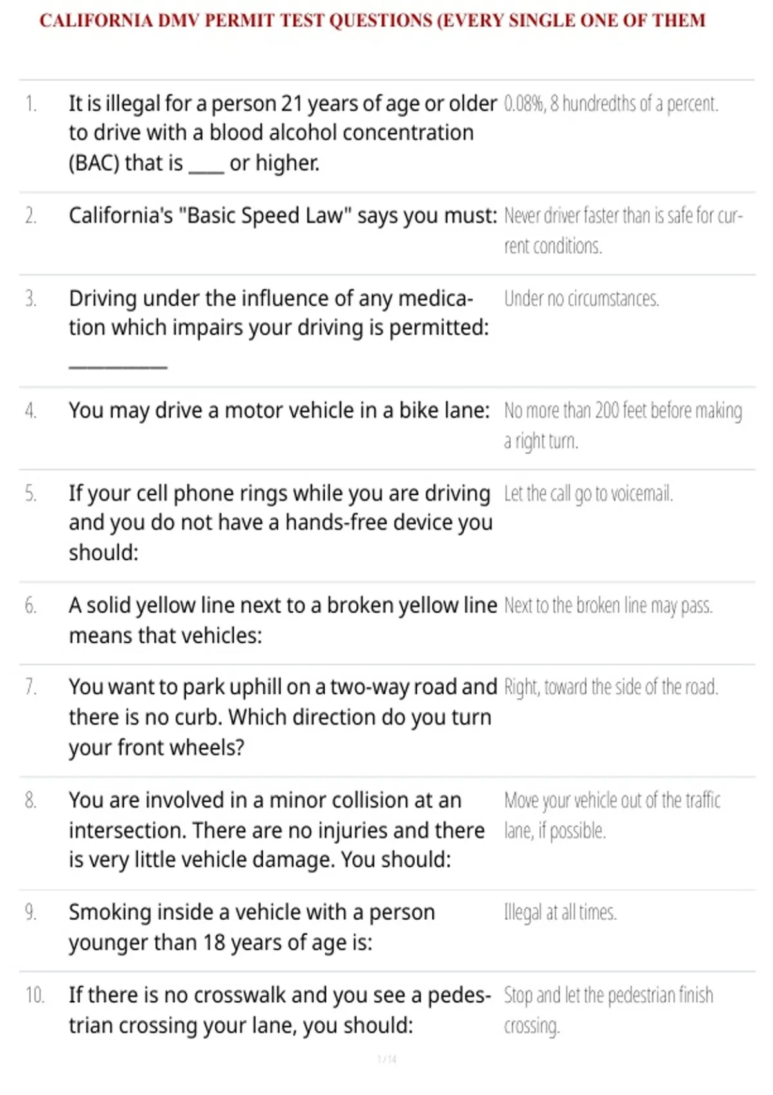Viewport: 773px width, 1095px height.
Task: Select the 'Basic Speed Law' question text
Action: (283, 215)
